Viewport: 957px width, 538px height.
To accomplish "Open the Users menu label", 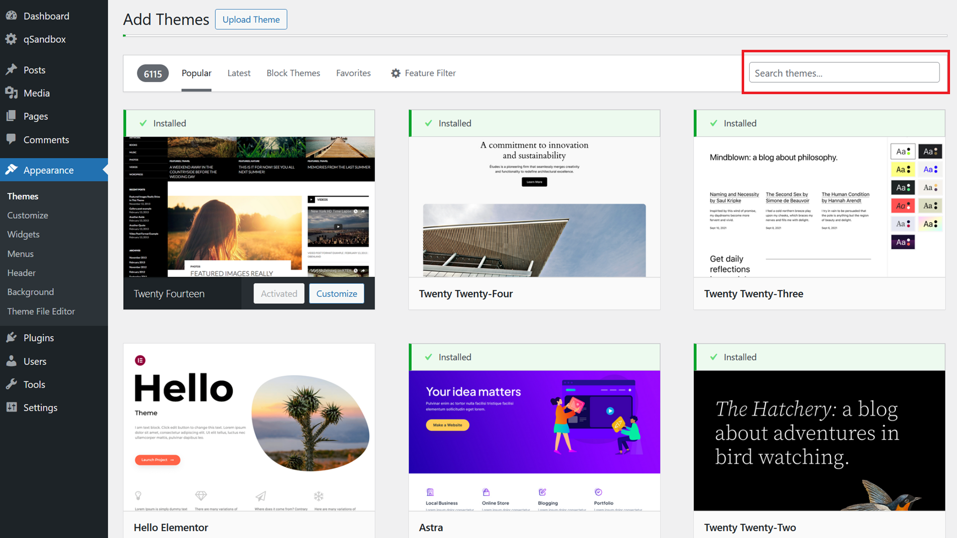I will point(35,361).
